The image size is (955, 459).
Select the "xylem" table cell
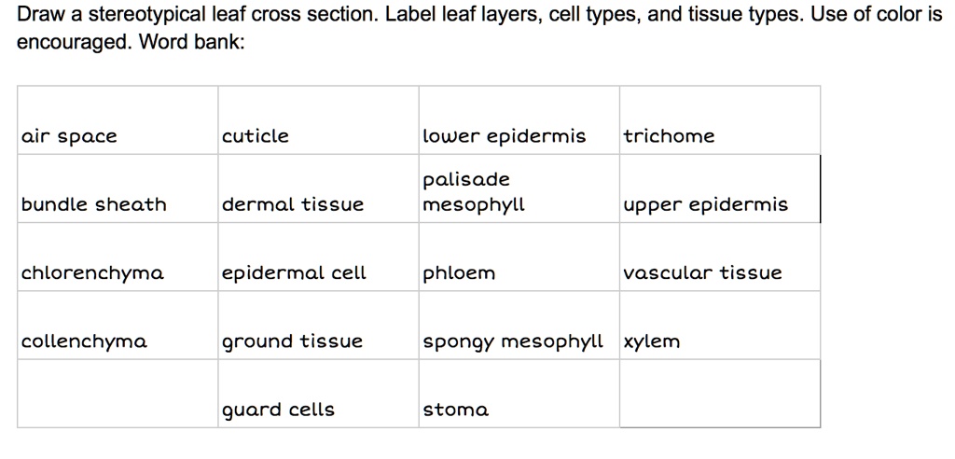(652, 341)
